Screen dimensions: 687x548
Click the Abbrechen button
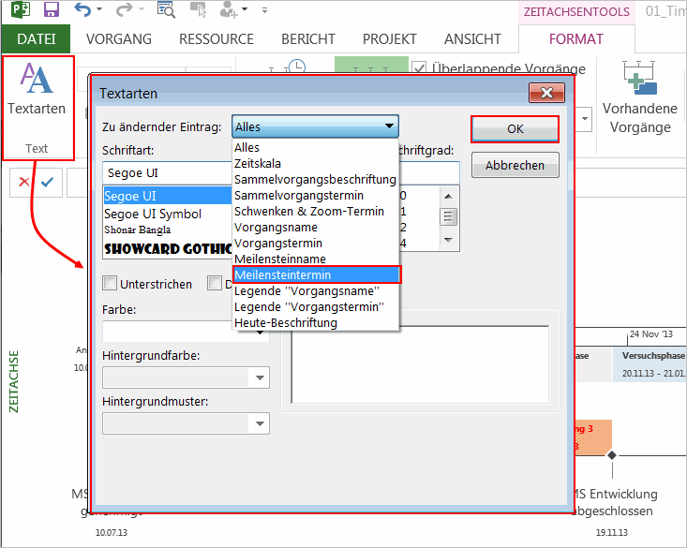click(515, 165)
